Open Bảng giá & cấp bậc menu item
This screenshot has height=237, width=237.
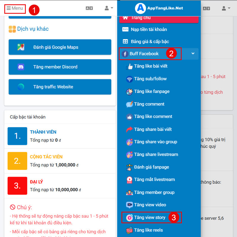[159, 42]
